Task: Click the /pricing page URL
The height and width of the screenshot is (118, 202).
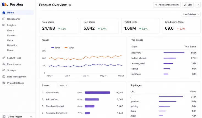Action: coord(134,106)
